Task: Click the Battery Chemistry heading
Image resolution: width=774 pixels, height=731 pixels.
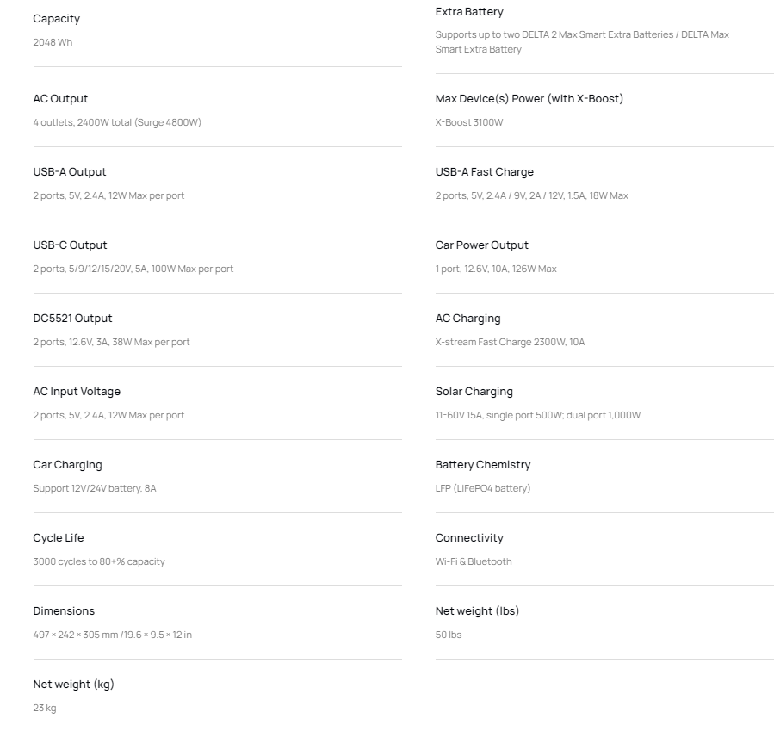Action: pos(483,464)
